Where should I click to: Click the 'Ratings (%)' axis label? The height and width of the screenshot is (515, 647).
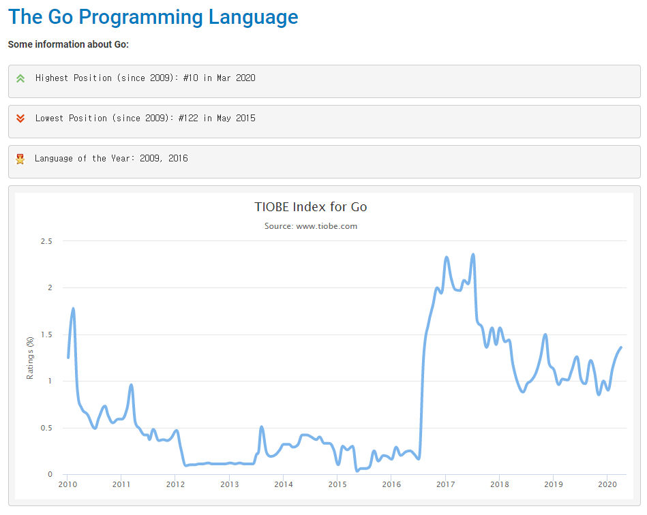pyautogui.click(x=30, y=358)
